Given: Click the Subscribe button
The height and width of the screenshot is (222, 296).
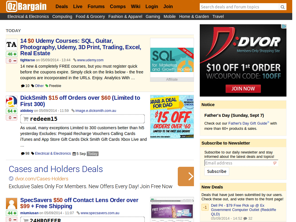Looking at the screenshot, I should tap(217, 171).
